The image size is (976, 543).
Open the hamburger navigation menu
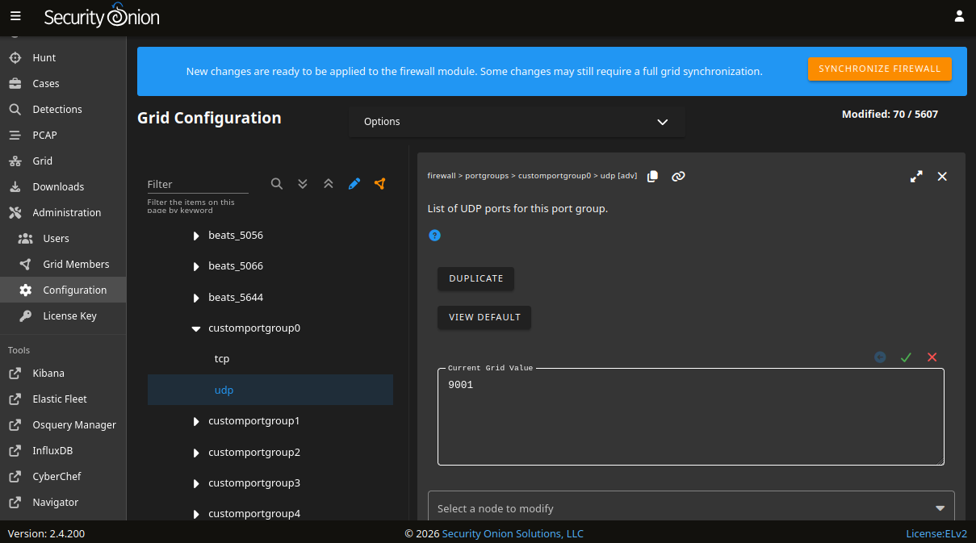point(15,16)
